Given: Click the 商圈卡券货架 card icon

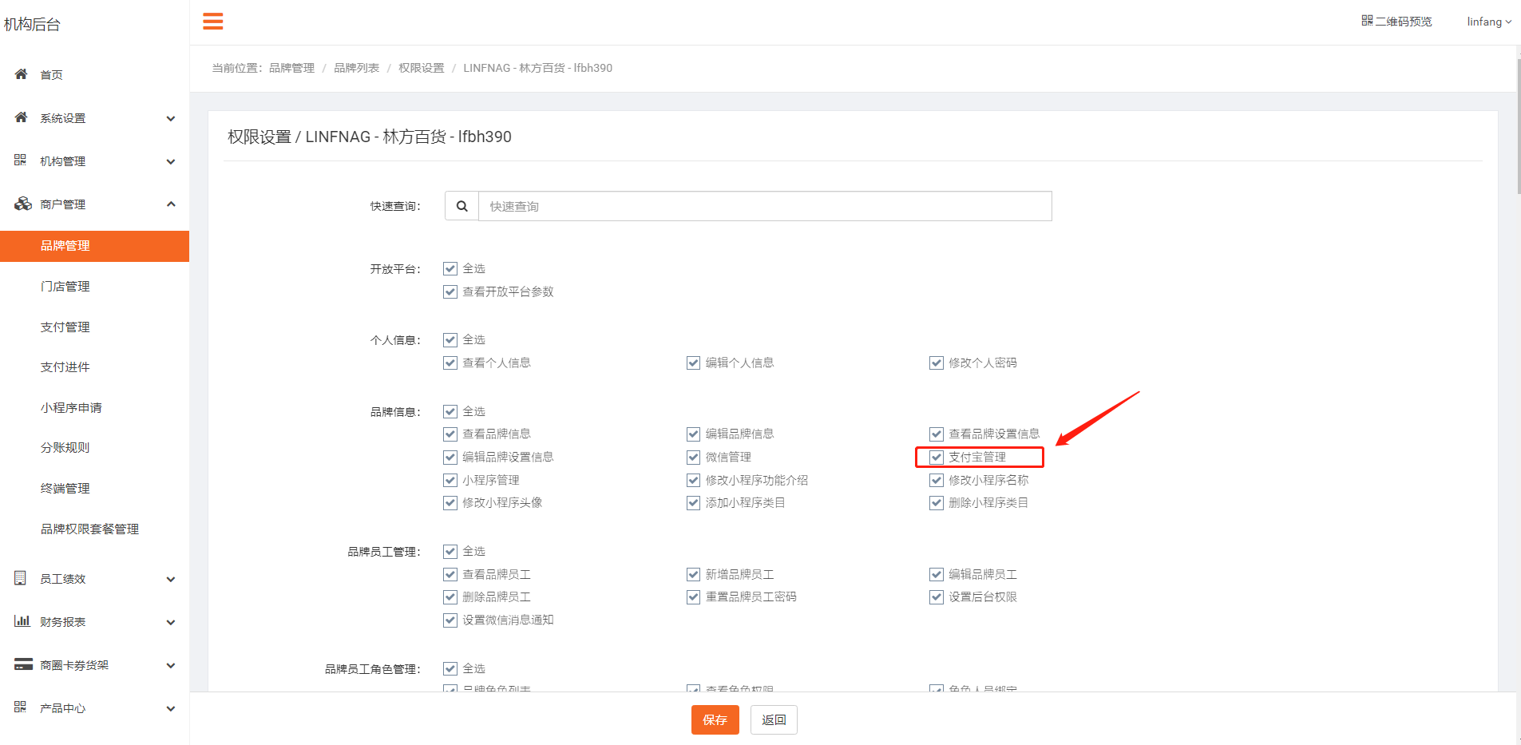Looking at the screenshot, I should click(24, 664).
